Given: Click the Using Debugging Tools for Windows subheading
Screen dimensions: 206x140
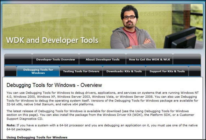Looking at the screenshot, I should pos(37,137).
